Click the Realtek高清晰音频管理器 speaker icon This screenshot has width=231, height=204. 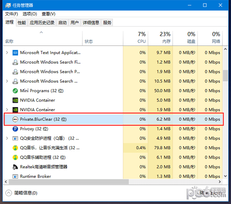click(15, 167)
